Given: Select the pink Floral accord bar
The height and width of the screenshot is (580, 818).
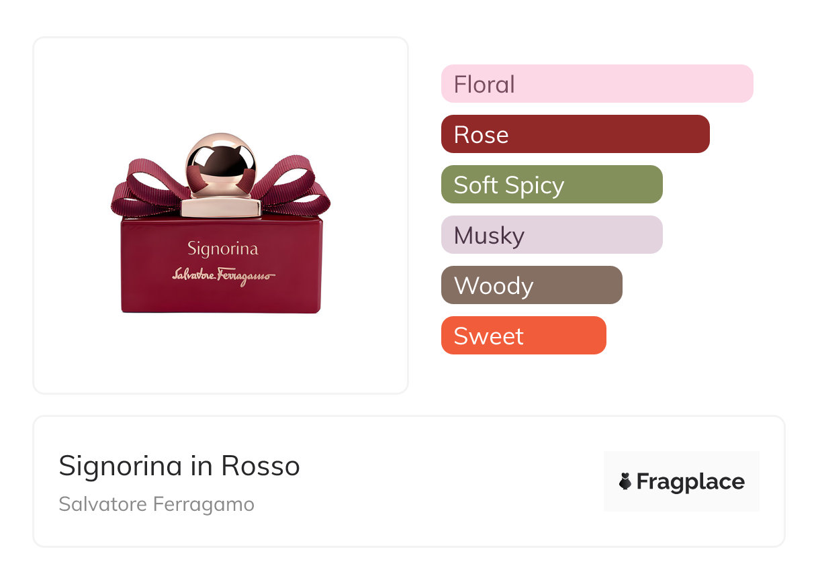Looking at the screenshot, I should [597, 84].
